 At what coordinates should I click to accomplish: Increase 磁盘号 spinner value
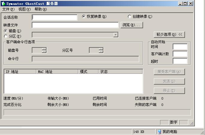(44, 49)
